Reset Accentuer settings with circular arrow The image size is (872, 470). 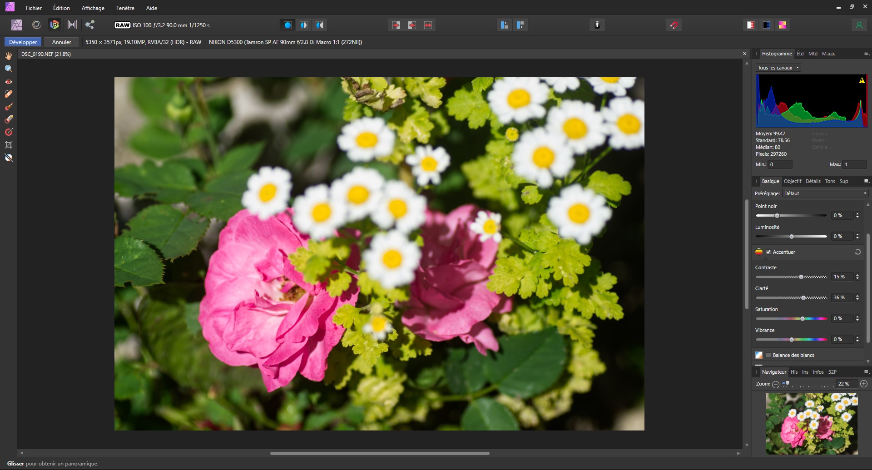click(x=857, y=252)
